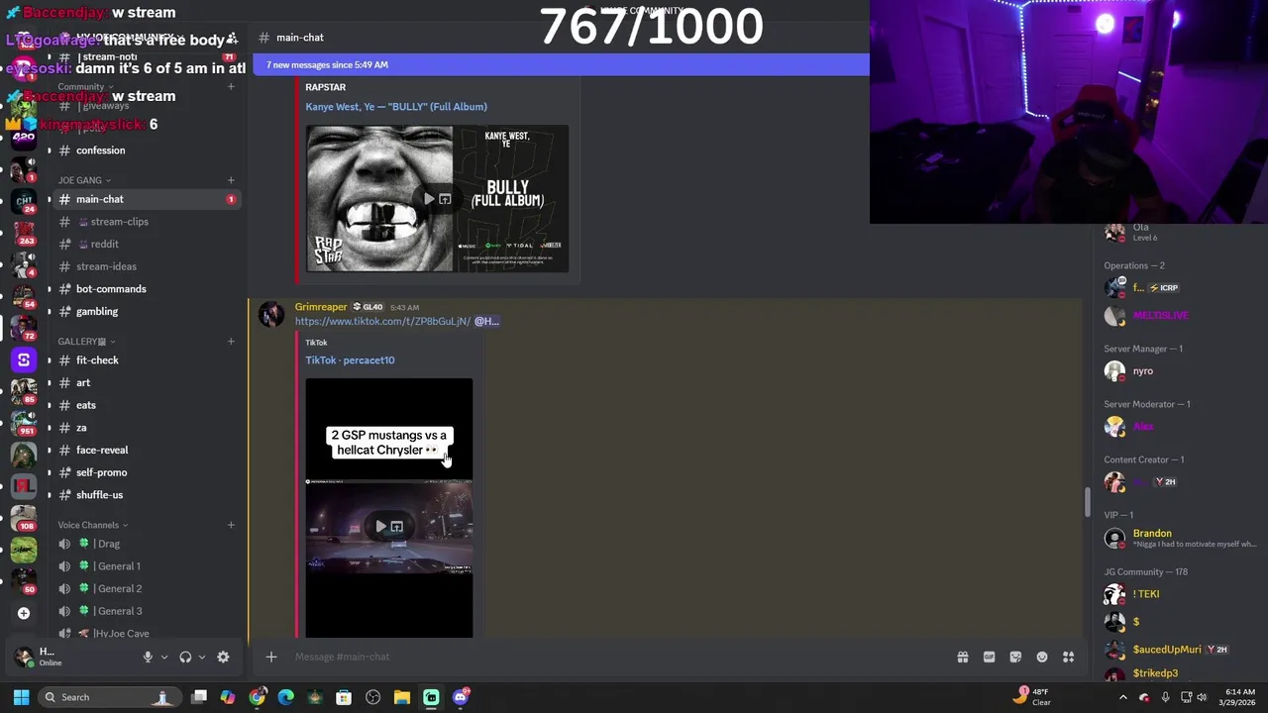Open the apps launcher icon in message bar
The width and height of the screenshot is (1268, 713).
(x=1069, y=657)
